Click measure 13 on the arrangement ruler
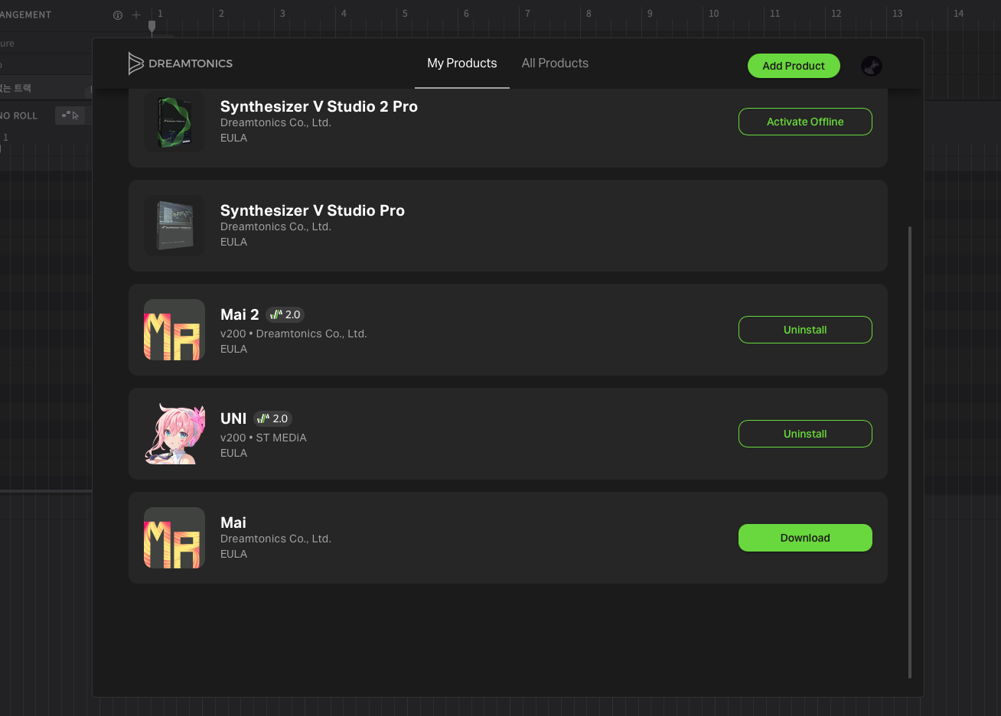1001x716 pixels. [x=897, y=13]
